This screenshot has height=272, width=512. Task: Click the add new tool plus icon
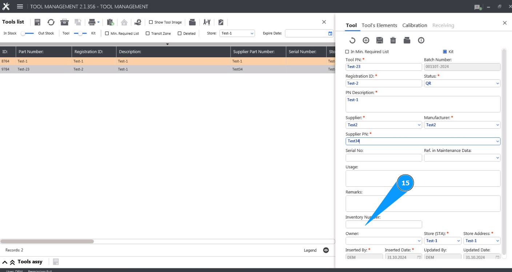point(366,40)
